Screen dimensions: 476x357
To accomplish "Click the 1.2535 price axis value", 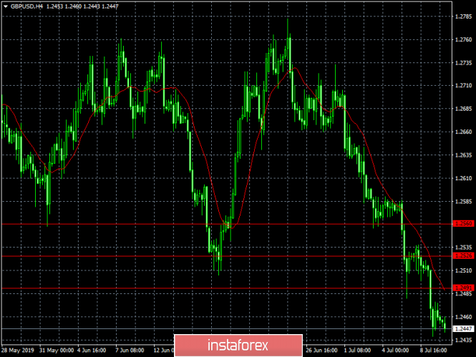I will coord(464,248).
